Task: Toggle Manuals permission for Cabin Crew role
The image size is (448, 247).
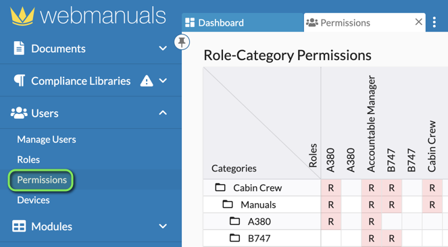Action: click(x=432, y=204)
